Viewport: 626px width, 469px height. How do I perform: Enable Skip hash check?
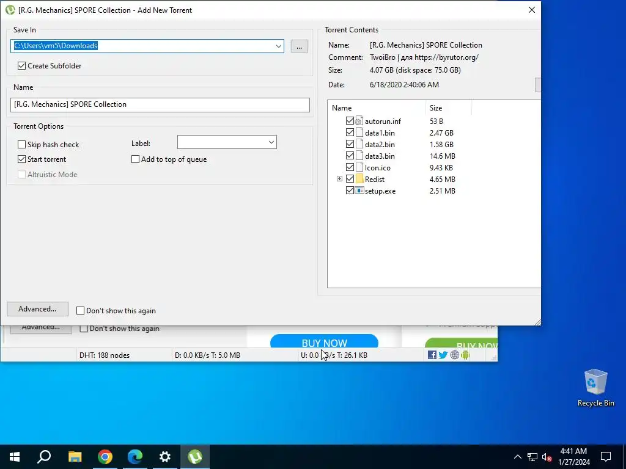pos(21,144)
